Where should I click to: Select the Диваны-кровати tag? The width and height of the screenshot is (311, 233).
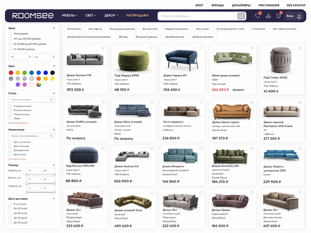click(203, 37)
